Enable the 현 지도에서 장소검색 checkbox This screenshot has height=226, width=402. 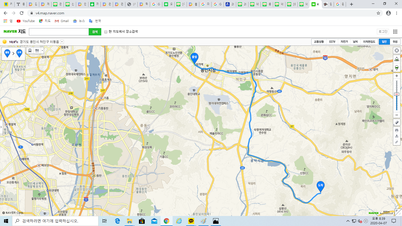pos(106,32)
